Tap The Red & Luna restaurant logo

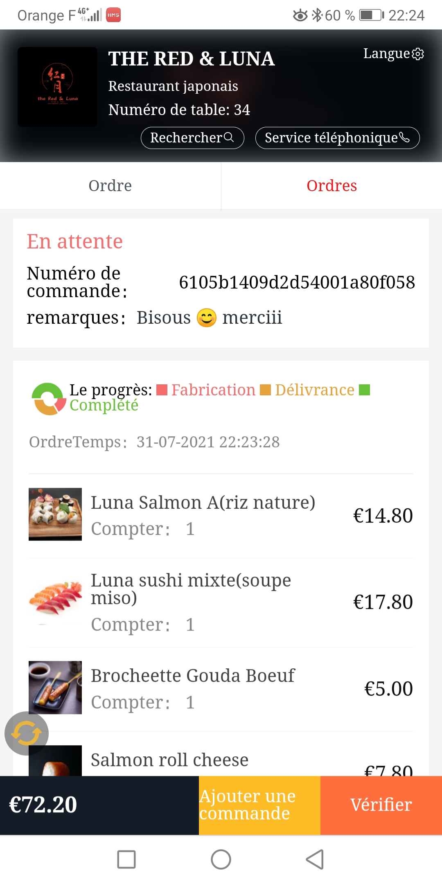coord(58,87)
